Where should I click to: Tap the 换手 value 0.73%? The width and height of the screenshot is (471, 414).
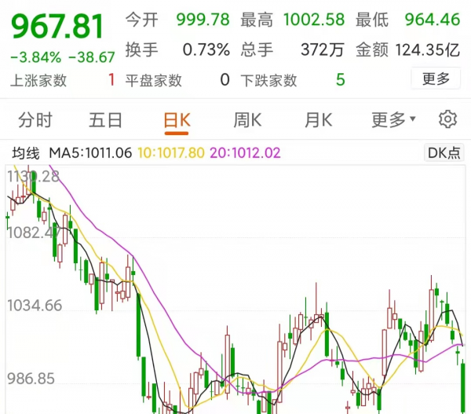[206, 49]
